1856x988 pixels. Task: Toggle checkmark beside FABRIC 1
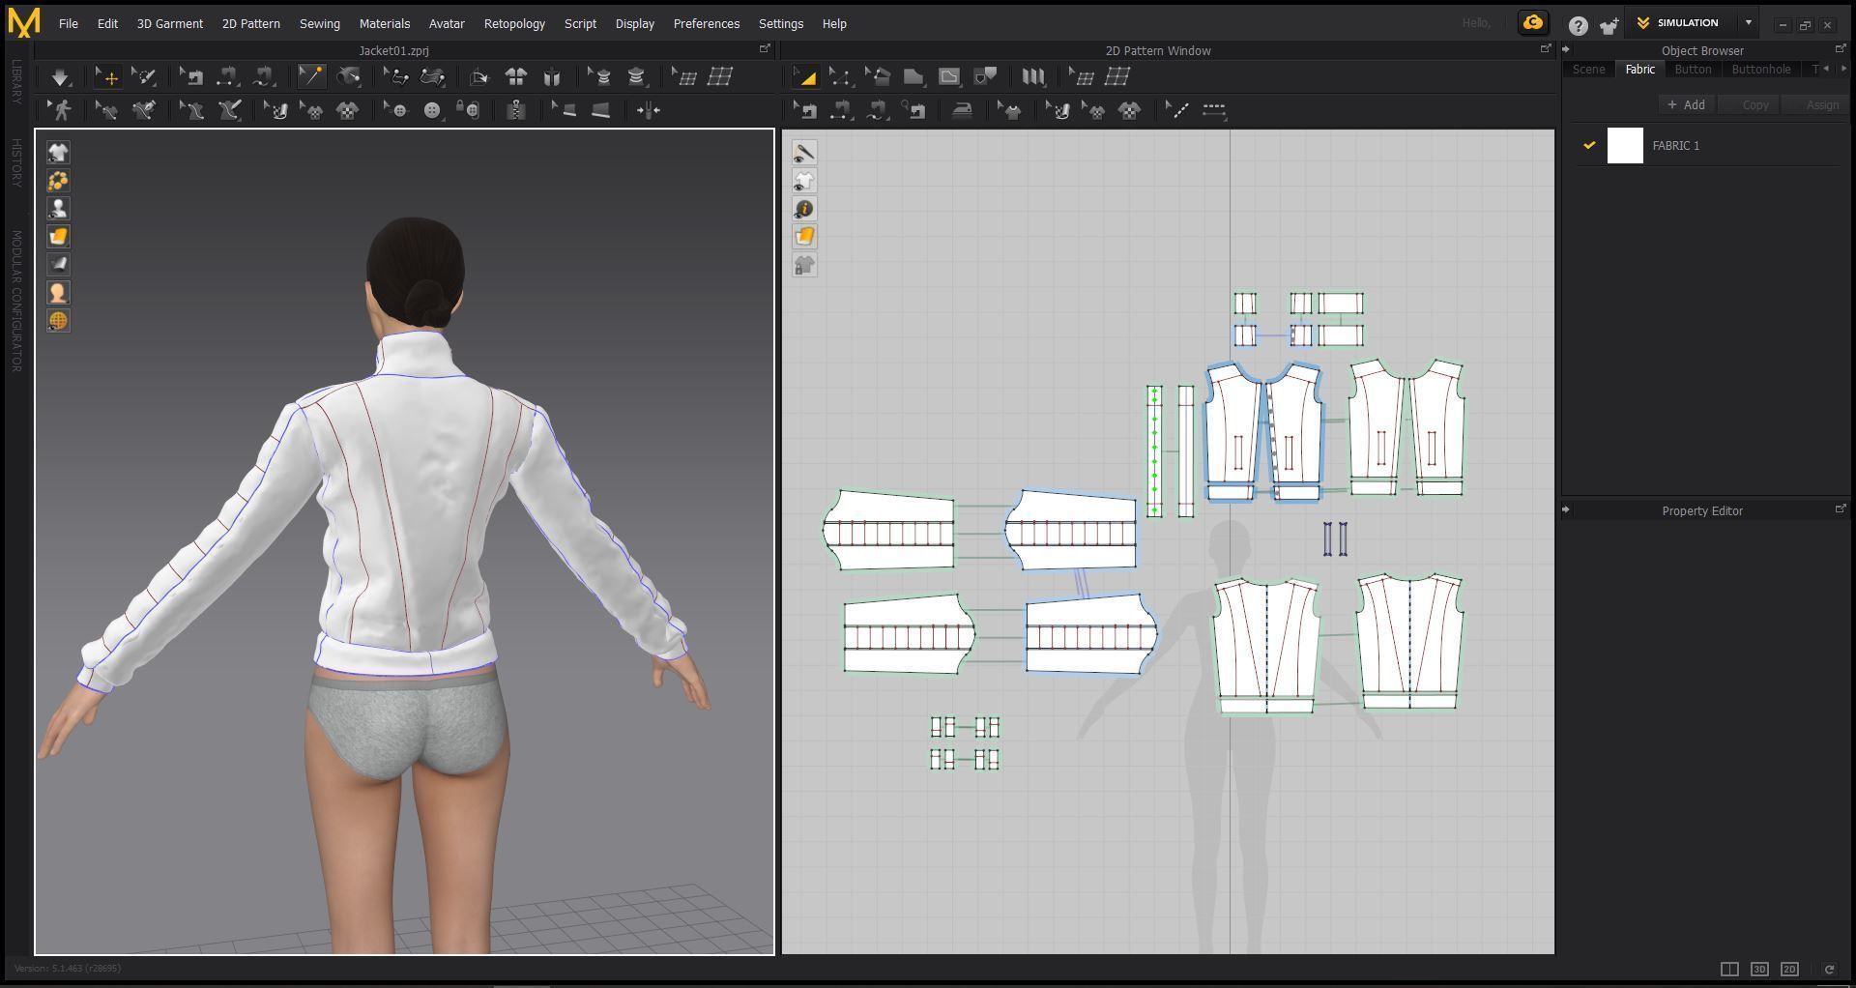[x=1588, y=146]
